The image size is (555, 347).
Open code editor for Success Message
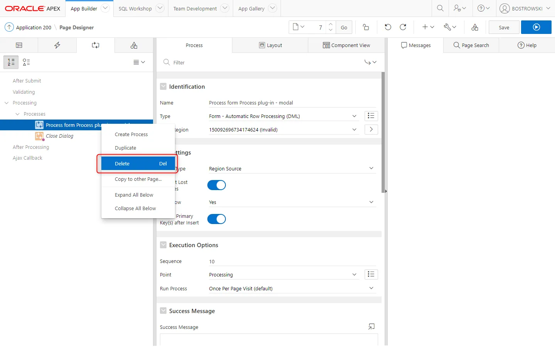click(x=371, y=327)
